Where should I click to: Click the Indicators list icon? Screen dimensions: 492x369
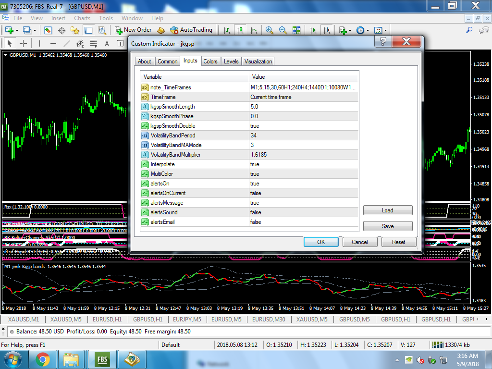(x=343, y=30)
